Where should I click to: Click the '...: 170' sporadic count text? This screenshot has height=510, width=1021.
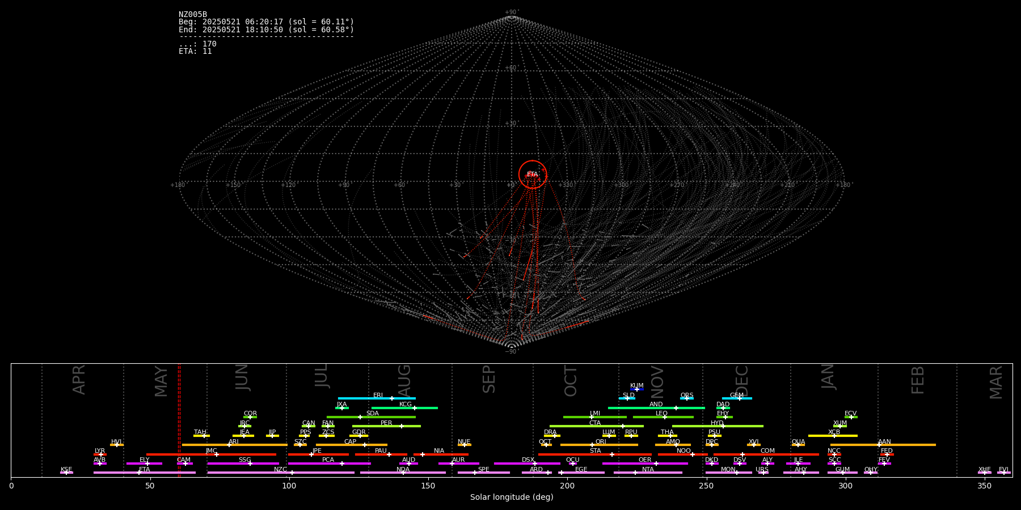pyautogui.click(x=197, y=44)
